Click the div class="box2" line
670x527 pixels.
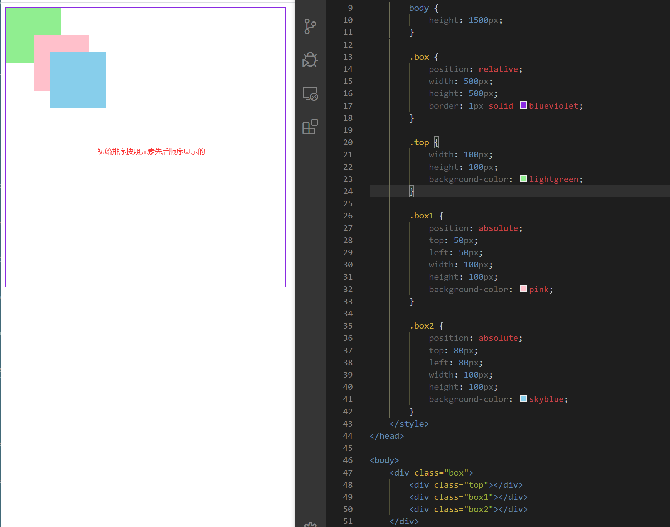pyautogui.click(x=468, y=509)
